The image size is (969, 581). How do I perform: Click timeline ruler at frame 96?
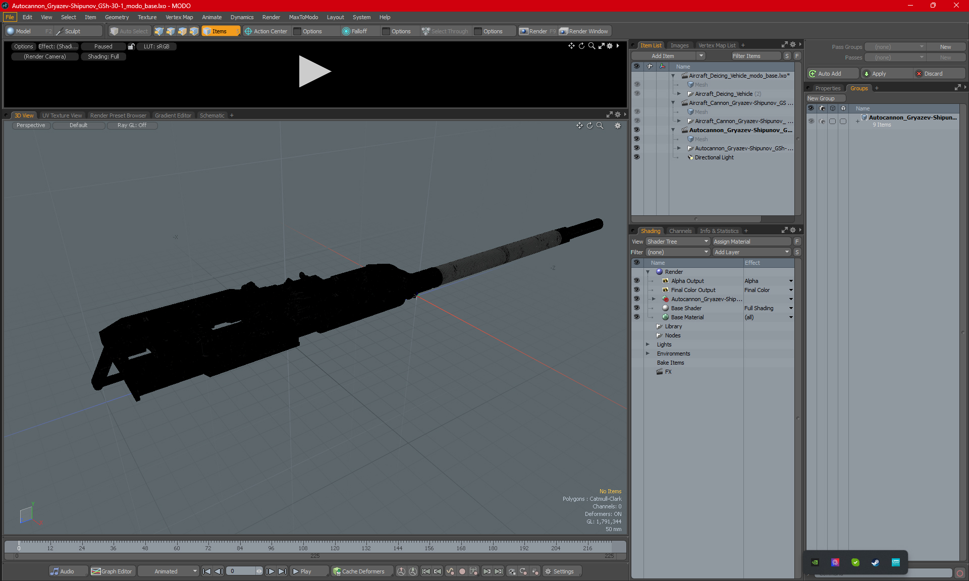pos(271,548)
